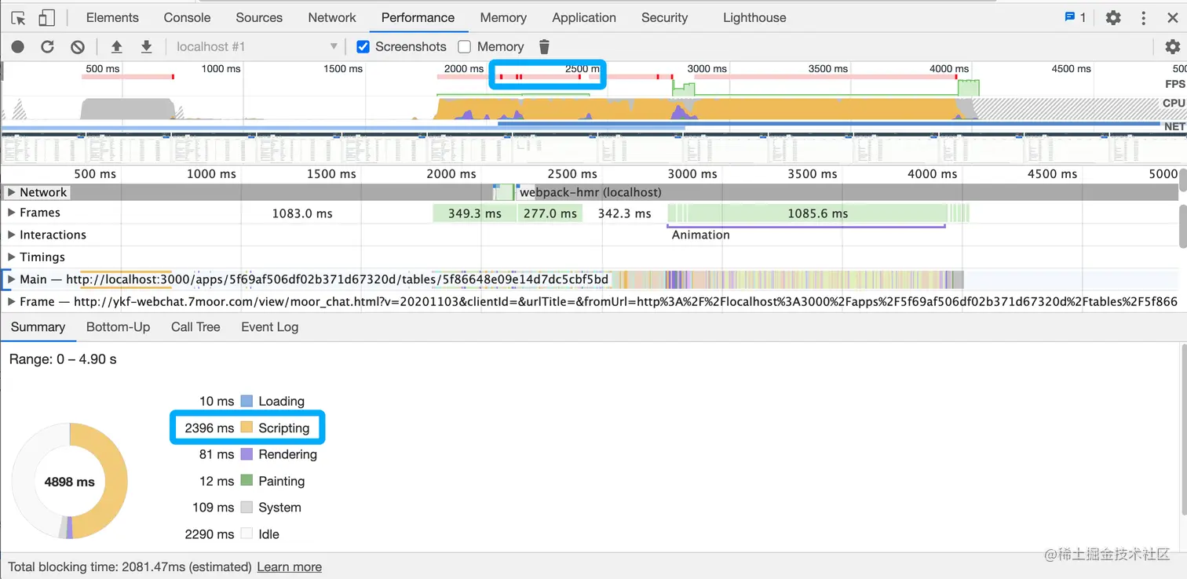Open the Lighthouse tab
The width and height of the screenshot is (1187, 579).
pyautogui.click(x=754, y=17)
